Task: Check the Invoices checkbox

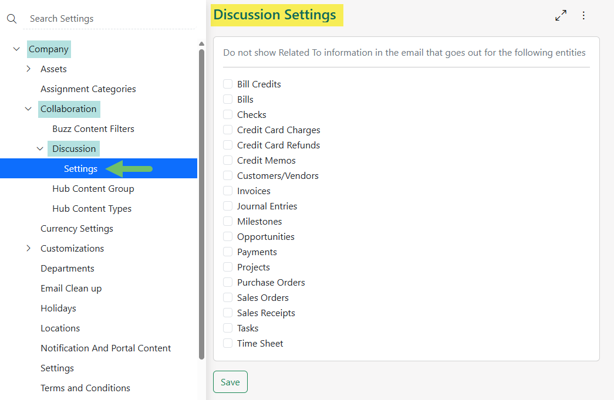Action: tap(227, 191)
